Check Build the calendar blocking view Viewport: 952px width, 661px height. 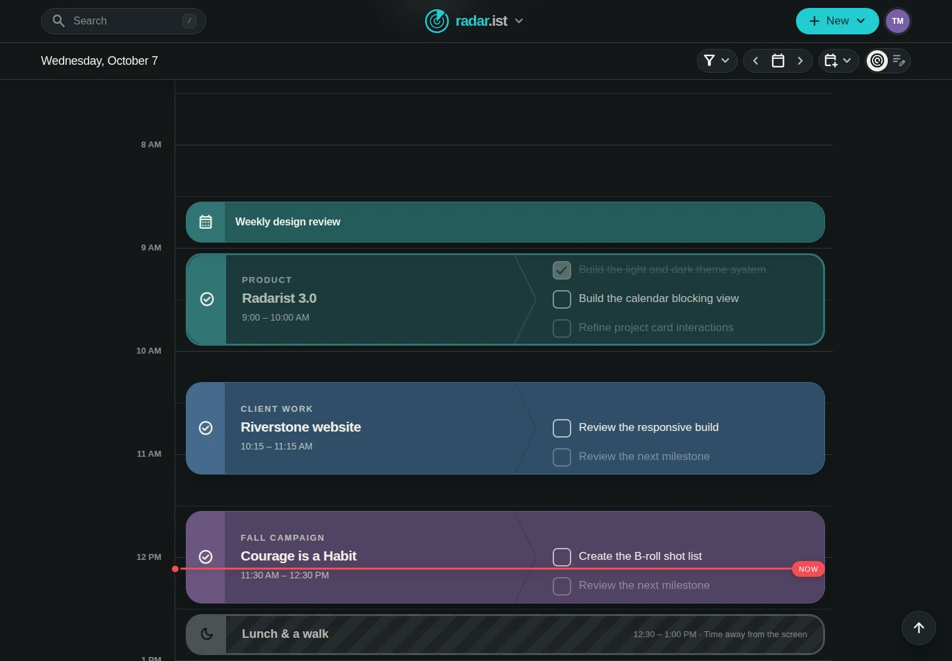[x=562, y=299]
